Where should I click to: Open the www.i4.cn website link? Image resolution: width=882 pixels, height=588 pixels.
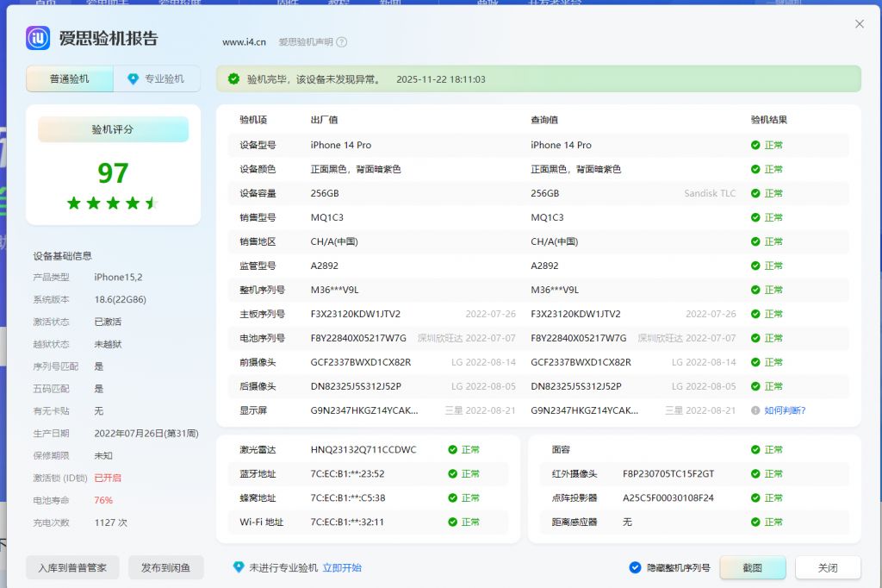pos(244,40)
